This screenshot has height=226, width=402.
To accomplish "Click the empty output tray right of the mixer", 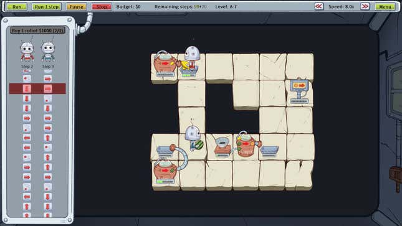I will coord(269,151).
